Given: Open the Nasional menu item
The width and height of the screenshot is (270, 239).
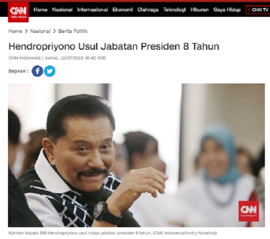Looking at the screenshot, I should tap(62, 10).
